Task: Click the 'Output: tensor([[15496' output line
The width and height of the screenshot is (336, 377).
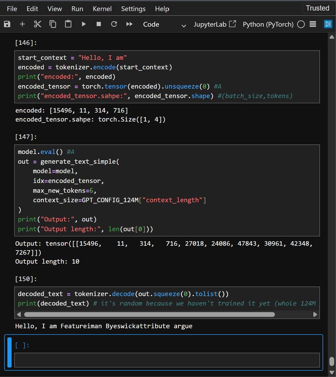Action: (164, 244)
